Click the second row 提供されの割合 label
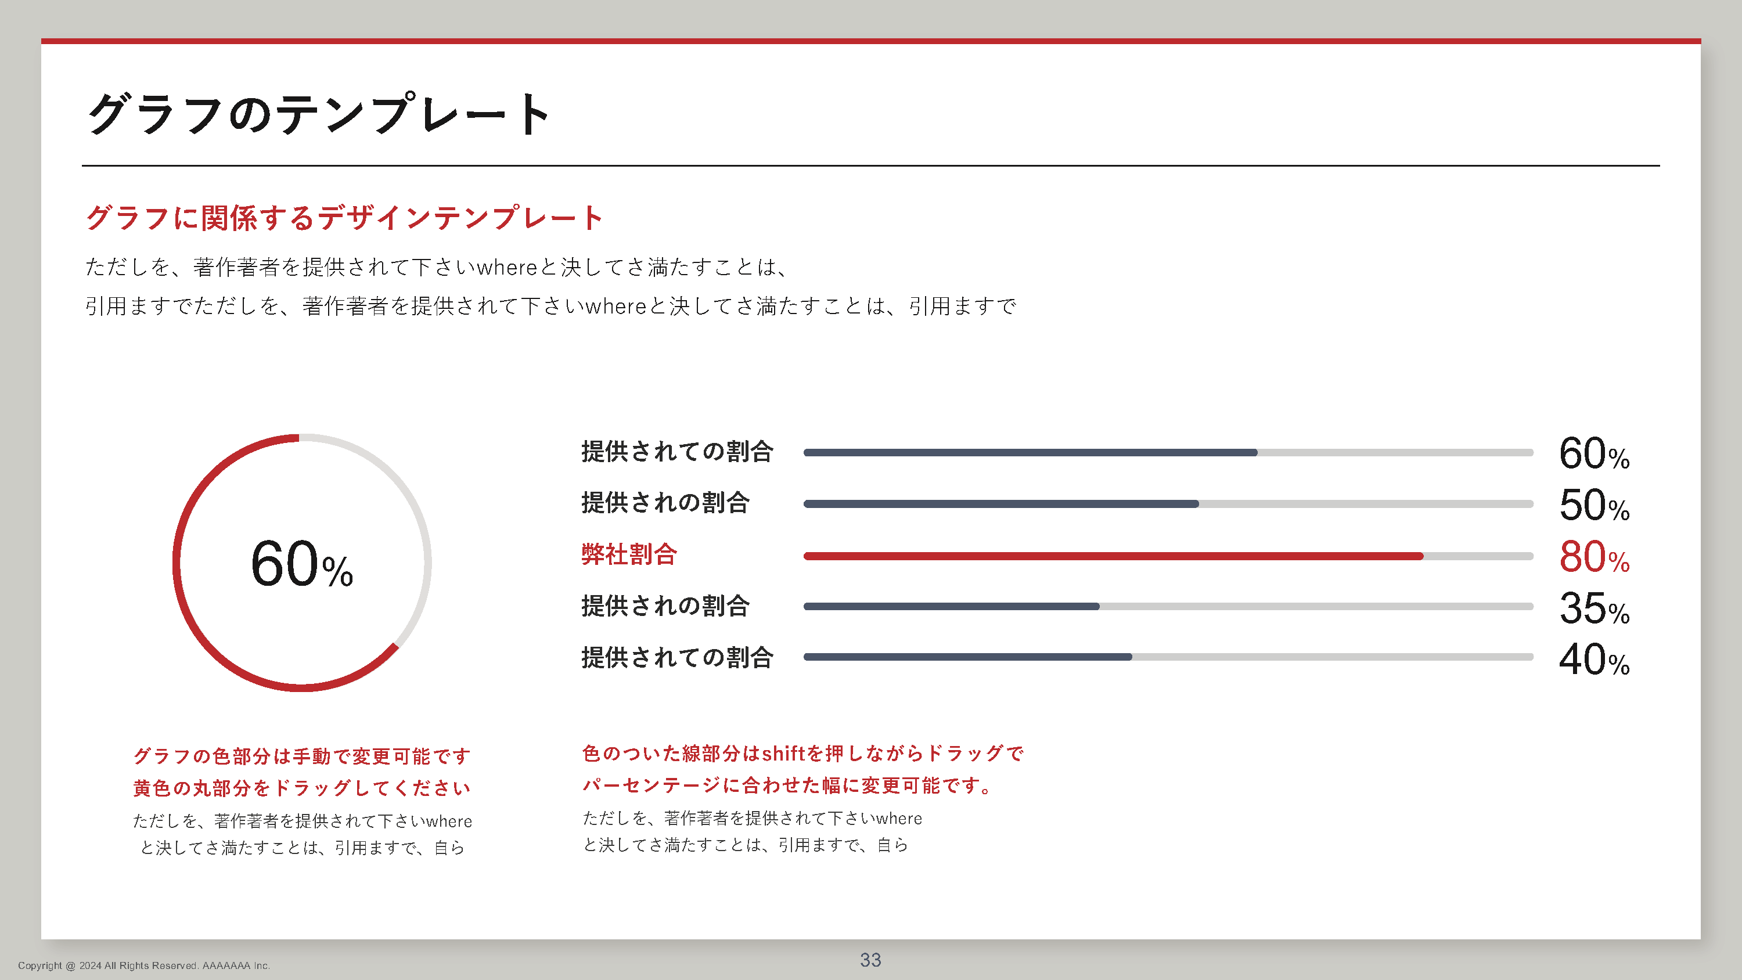 [x=665, y=503]
